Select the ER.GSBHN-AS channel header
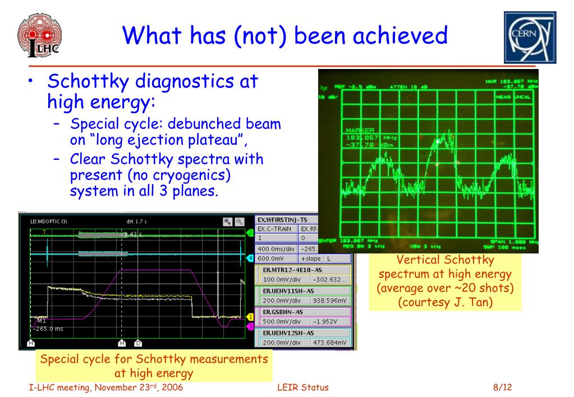This screenshot has height=397, width=574. point(305,312)
